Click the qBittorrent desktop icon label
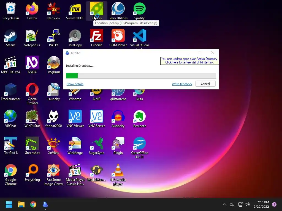 118,99
